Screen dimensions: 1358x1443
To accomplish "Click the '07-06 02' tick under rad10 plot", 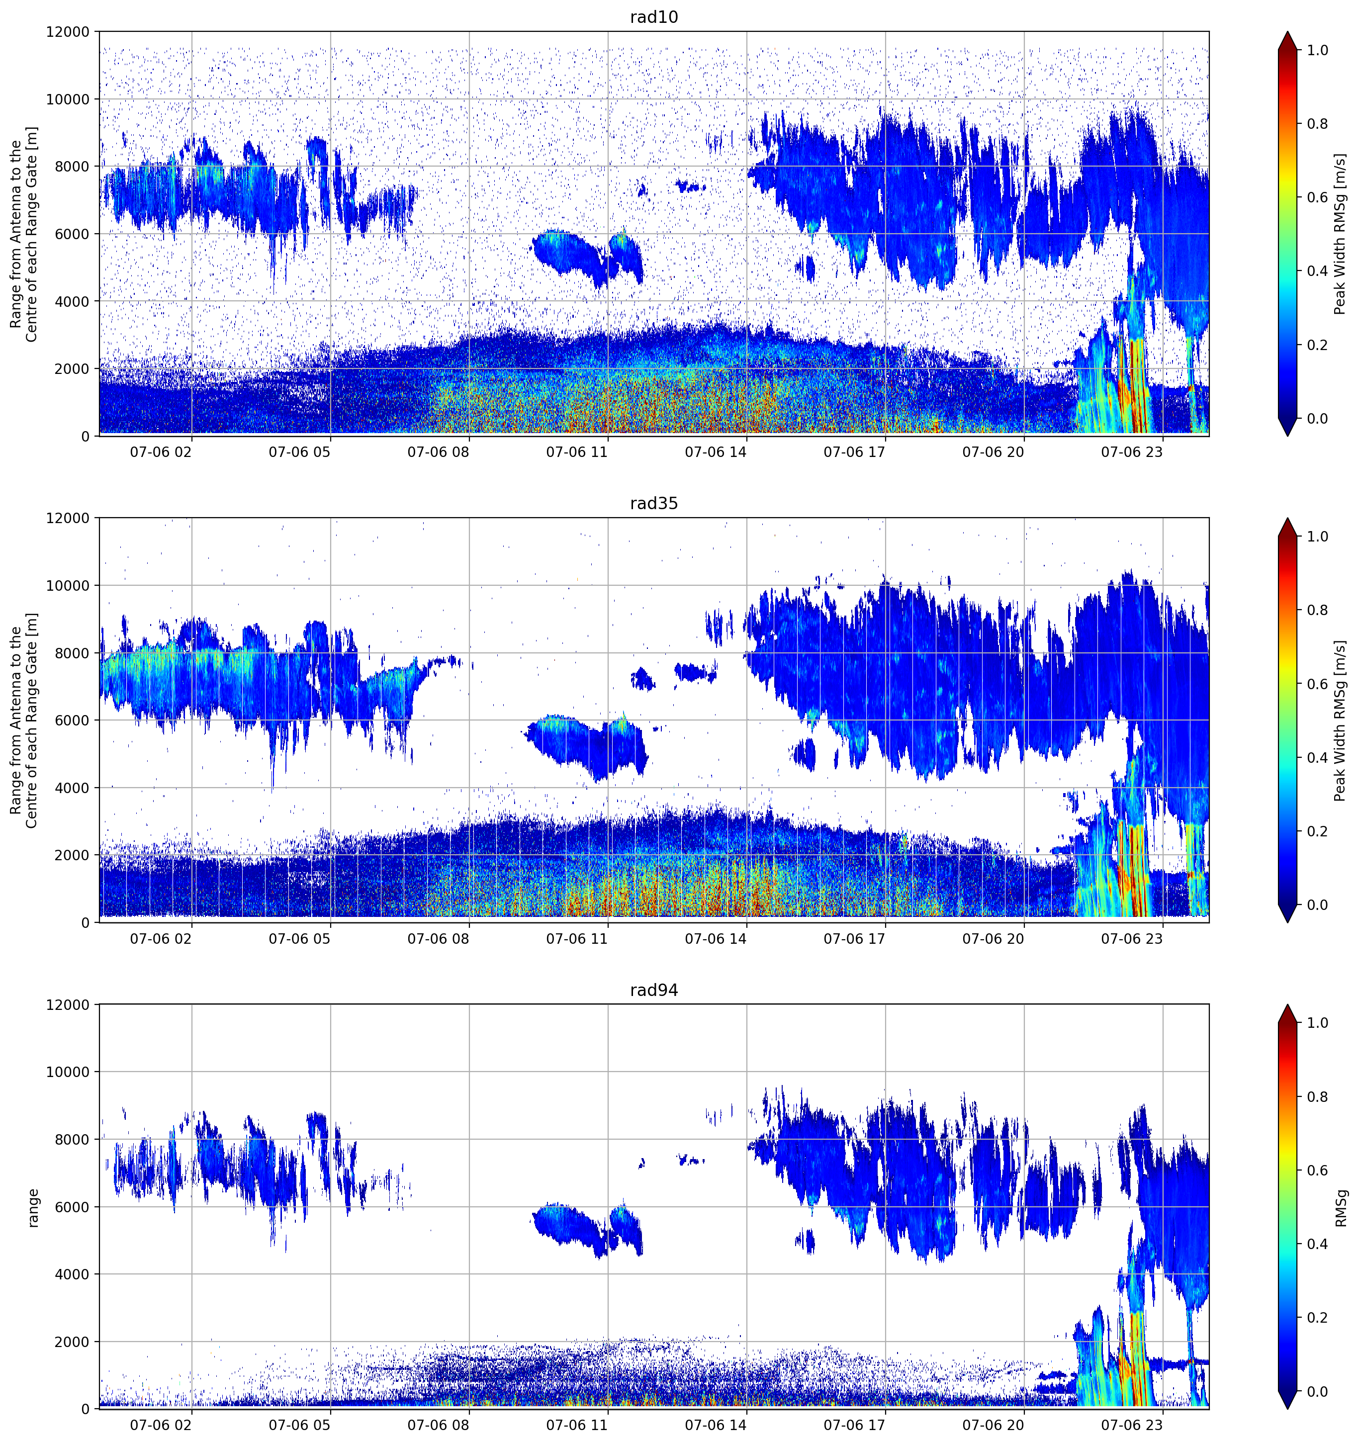I will click(x=161, y=452).
